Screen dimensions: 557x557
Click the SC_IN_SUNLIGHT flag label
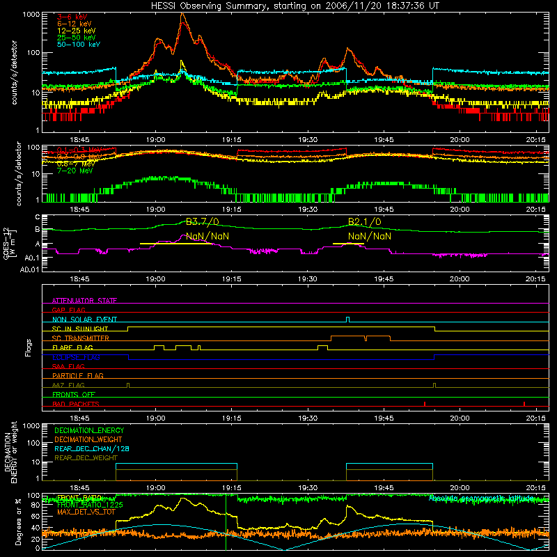pos(80,329)
